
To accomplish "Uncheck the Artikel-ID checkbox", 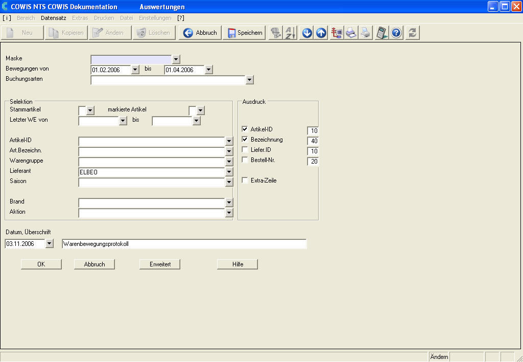I will click(x=245, y=129).
